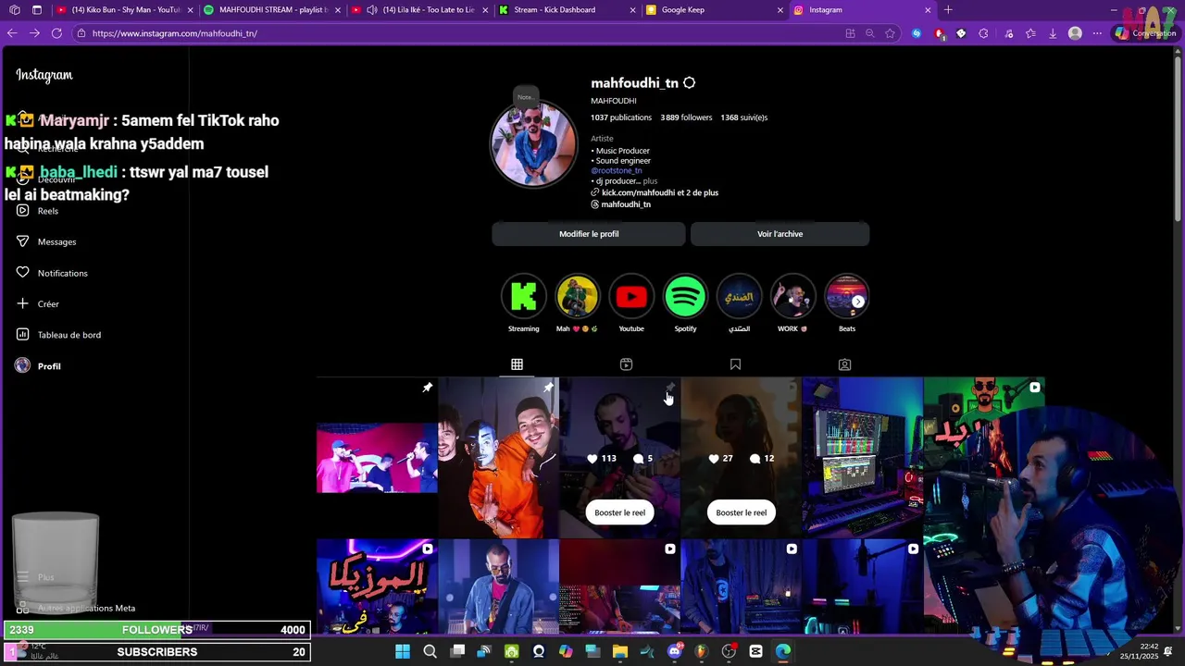Switch to Stream - Kick Dashboard tab
Viewport: 1185px width, 666px height.
[568, 10]
